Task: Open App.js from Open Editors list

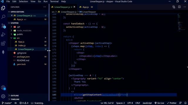Action: tap(28, 19)
